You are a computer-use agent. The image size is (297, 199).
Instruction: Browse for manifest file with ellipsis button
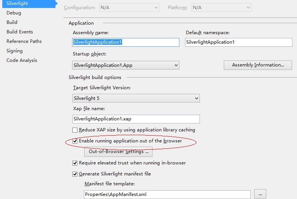(x=260, y=194)
